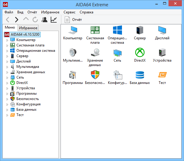
Task: Open the Системная плата motherboard icon
Action: pos(95,30)
